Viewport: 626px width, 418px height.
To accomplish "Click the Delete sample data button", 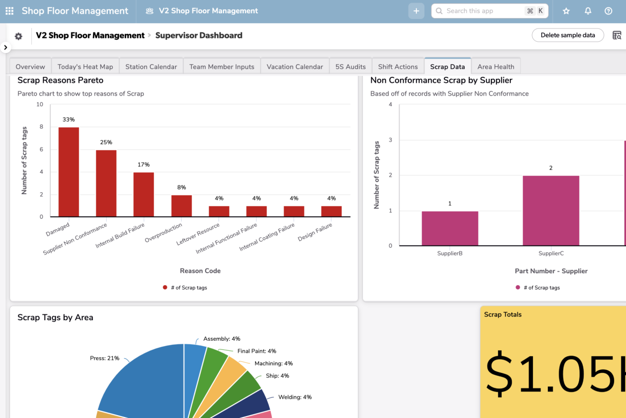I will [x=568, y=35].
